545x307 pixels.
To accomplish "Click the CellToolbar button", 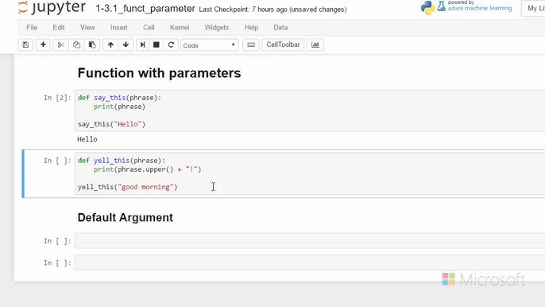I will coord(283,45).
